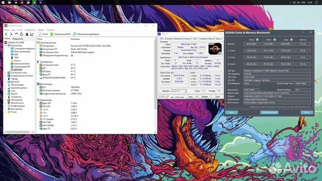Select the ASRock B450 Steel Legend value
The image size is (322, 181).
[83, 52]
